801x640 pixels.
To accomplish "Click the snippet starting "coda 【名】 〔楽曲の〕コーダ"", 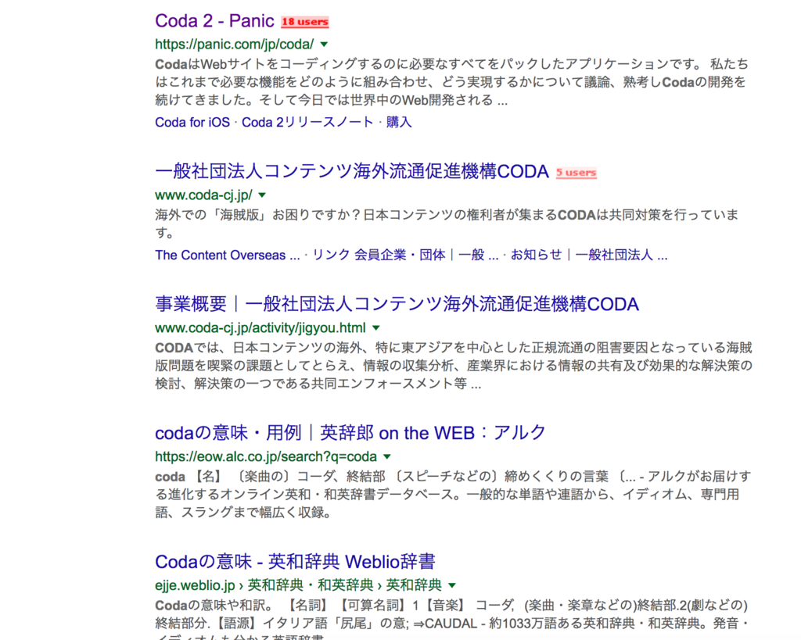I will pos(453,494).
